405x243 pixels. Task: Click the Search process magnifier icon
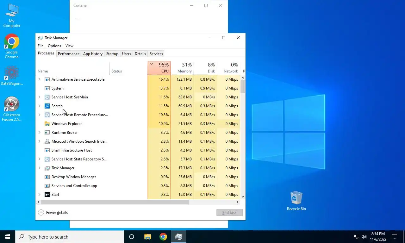click(47, 106)
